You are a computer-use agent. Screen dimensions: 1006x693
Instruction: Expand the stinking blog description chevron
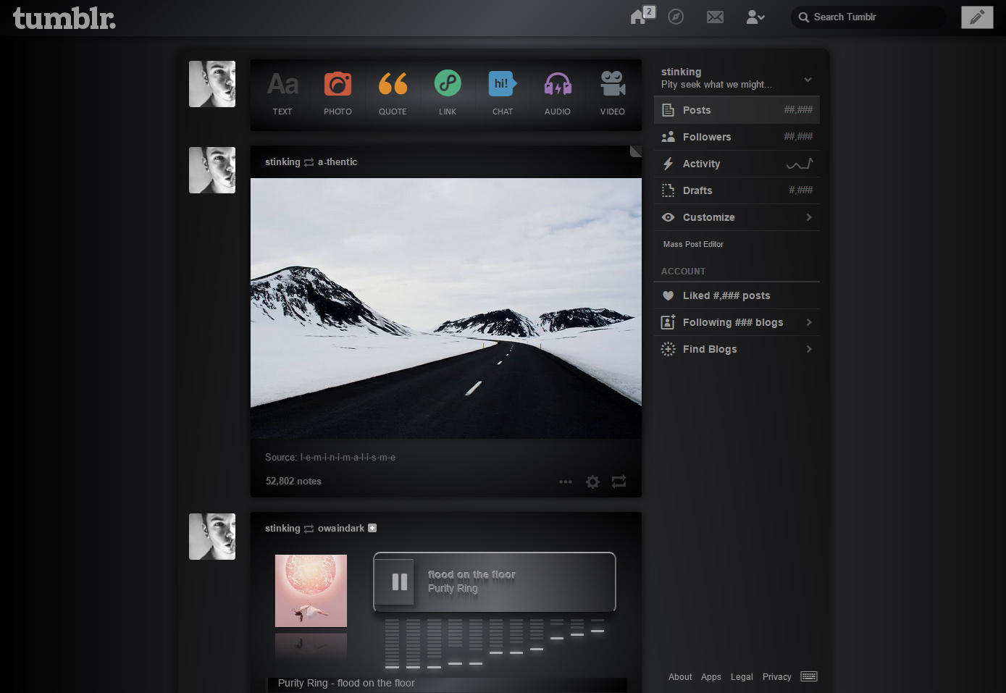point(808,81)
